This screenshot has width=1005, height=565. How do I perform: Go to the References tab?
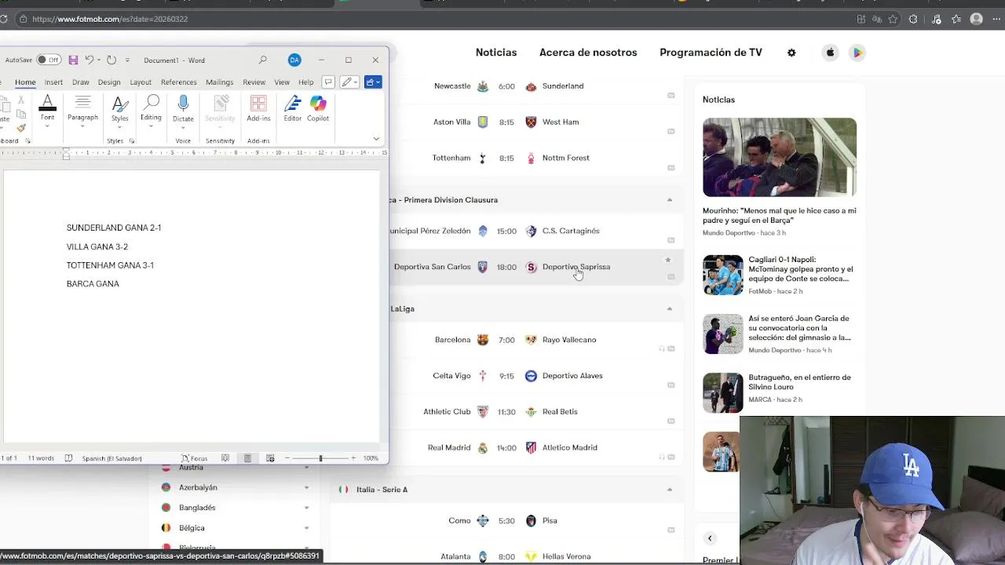pos(179,82)
